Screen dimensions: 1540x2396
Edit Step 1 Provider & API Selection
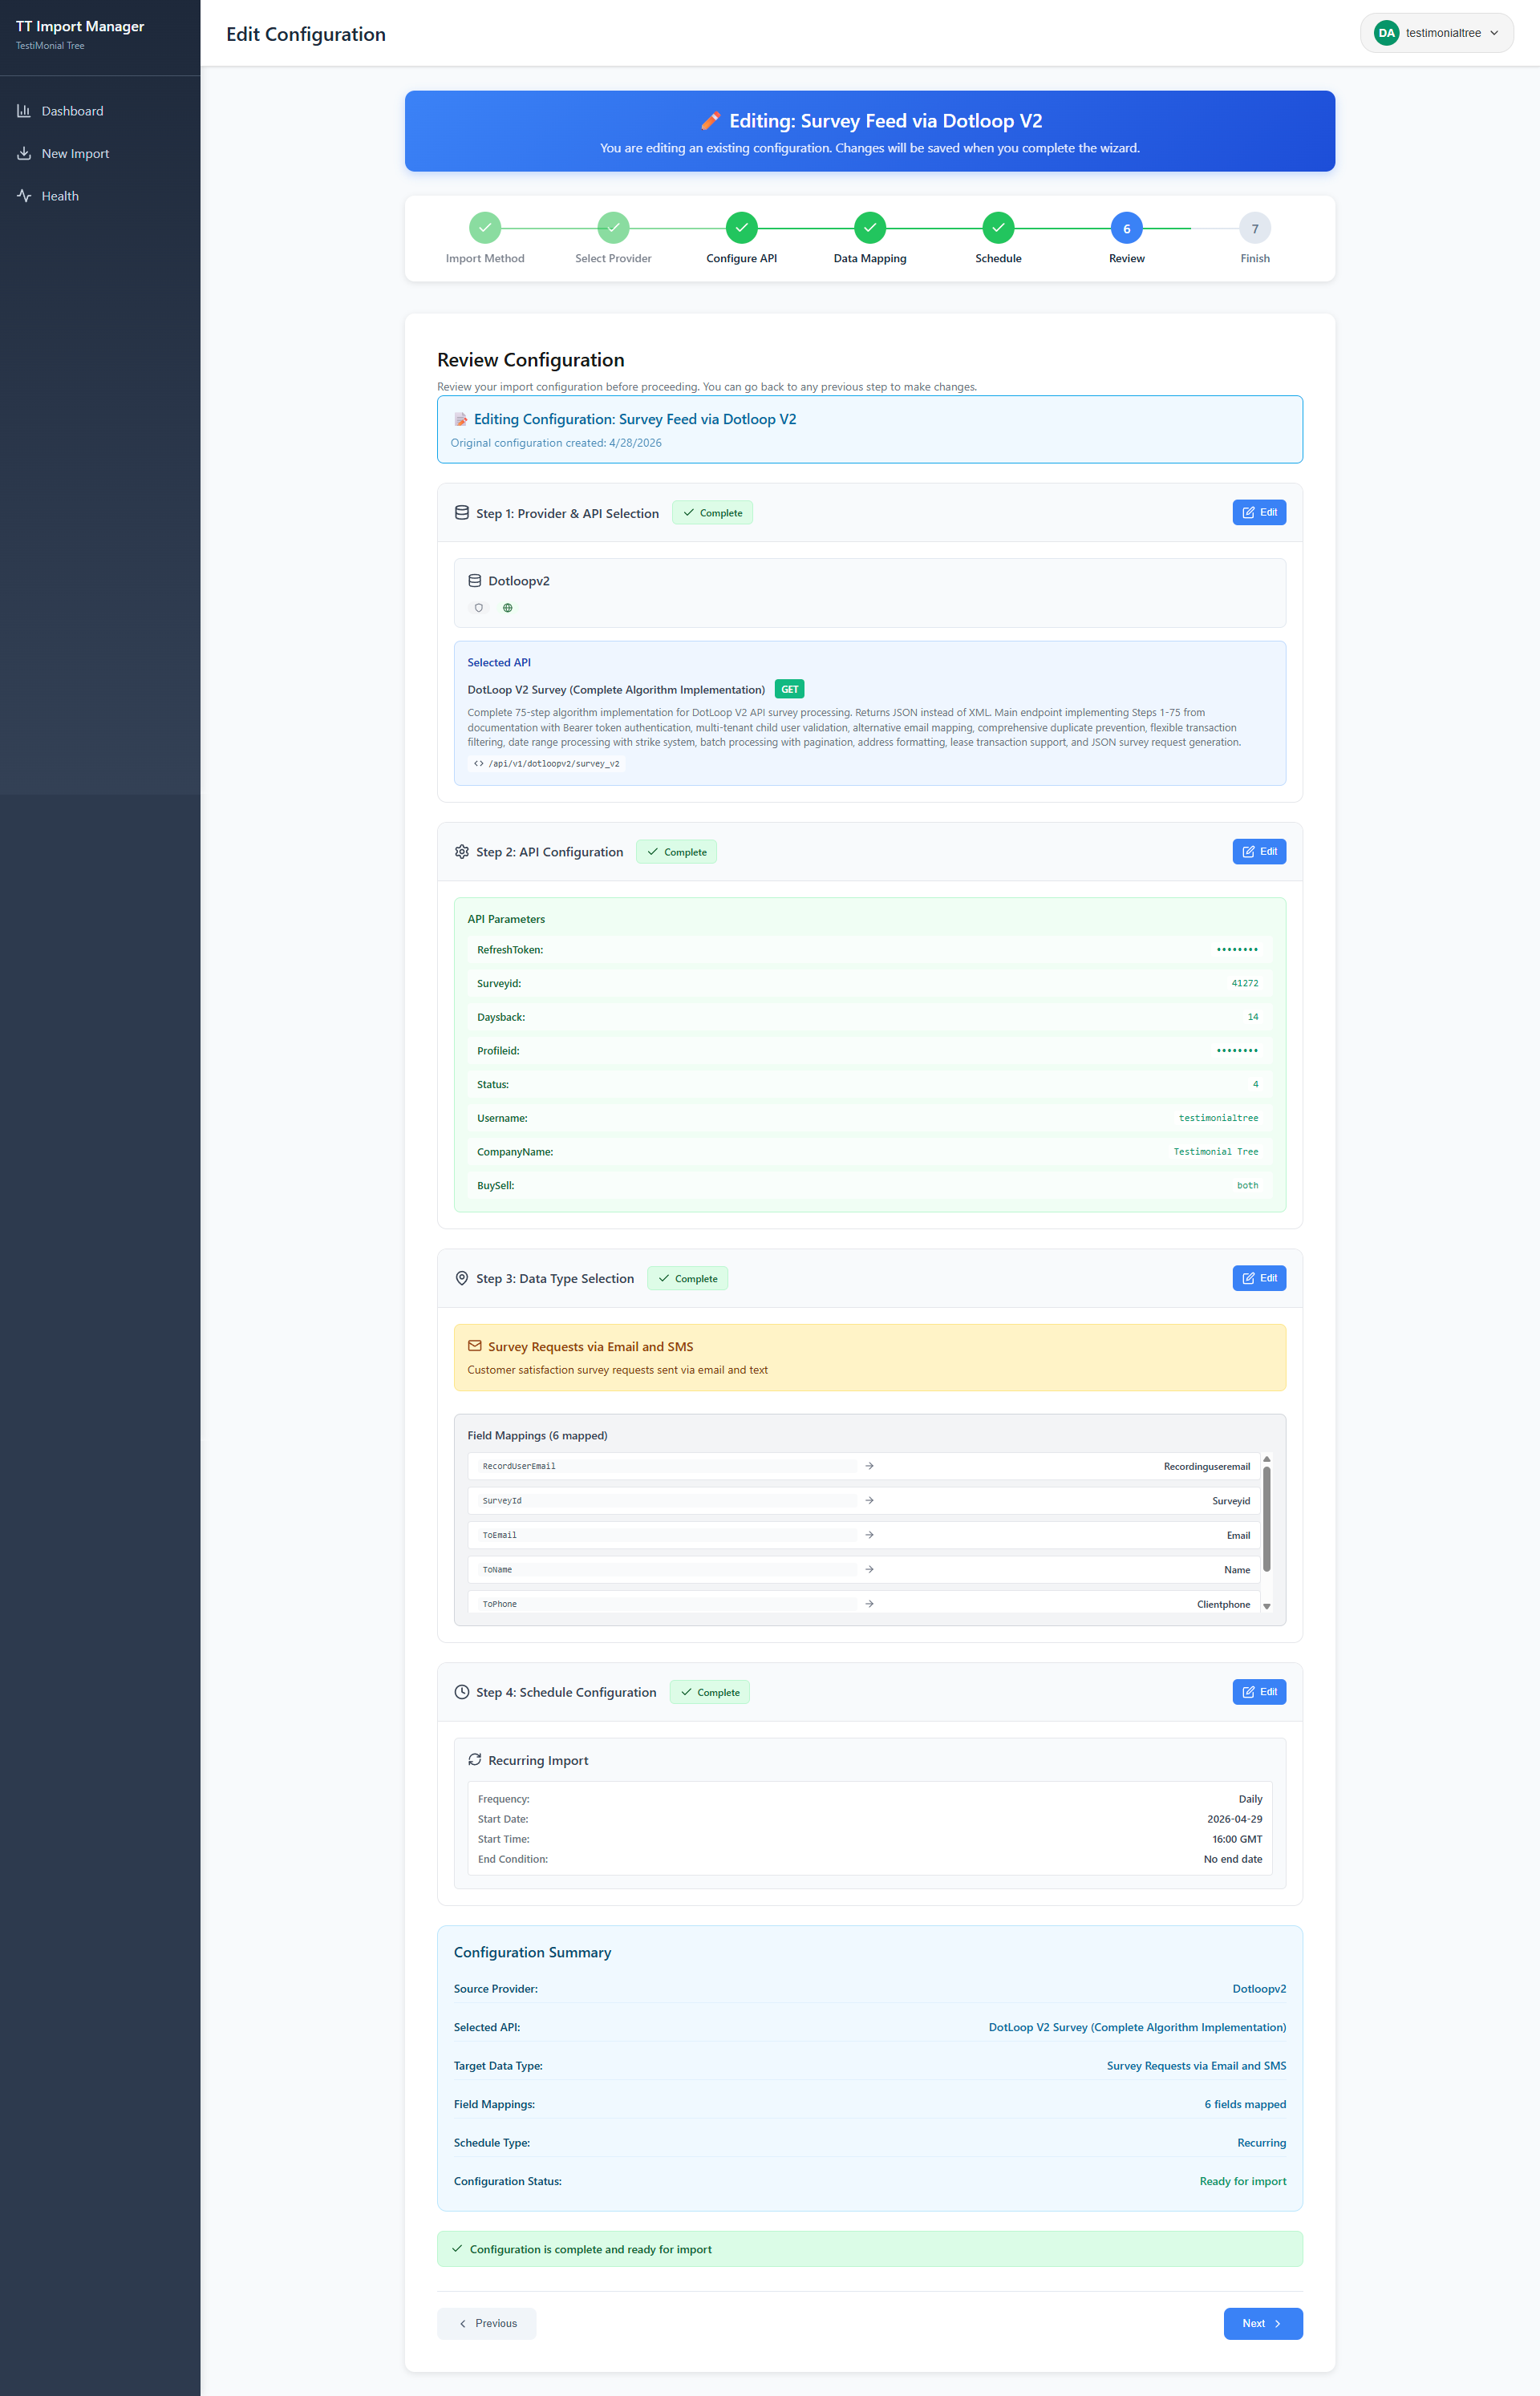pos(1259,512)
